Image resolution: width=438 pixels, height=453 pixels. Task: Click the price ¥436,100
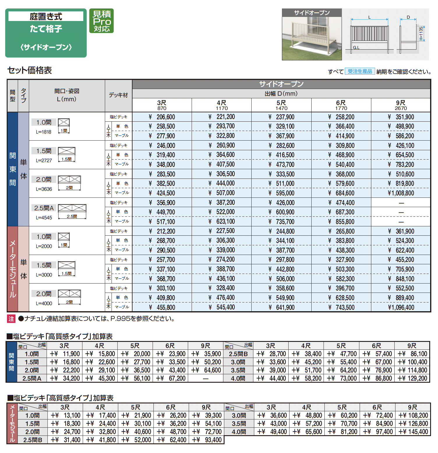point(222,279)
